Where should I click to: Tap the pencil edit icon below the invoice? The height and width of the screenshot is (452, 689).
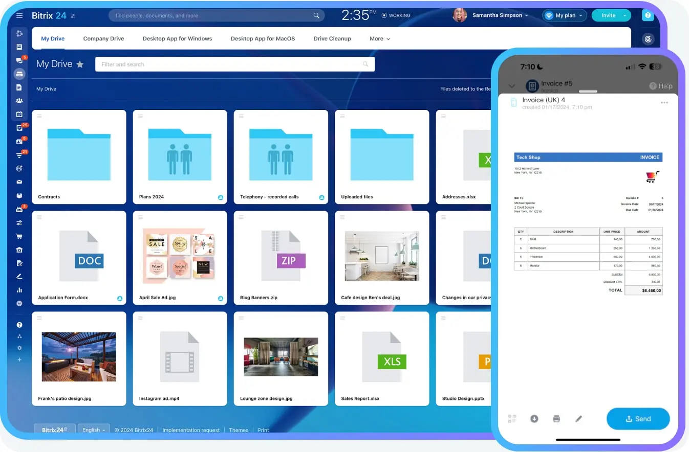(579, 419)
